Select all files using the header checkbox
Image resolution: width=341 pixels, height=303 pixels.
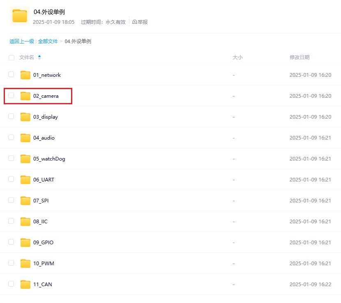[x=11, y=57]
